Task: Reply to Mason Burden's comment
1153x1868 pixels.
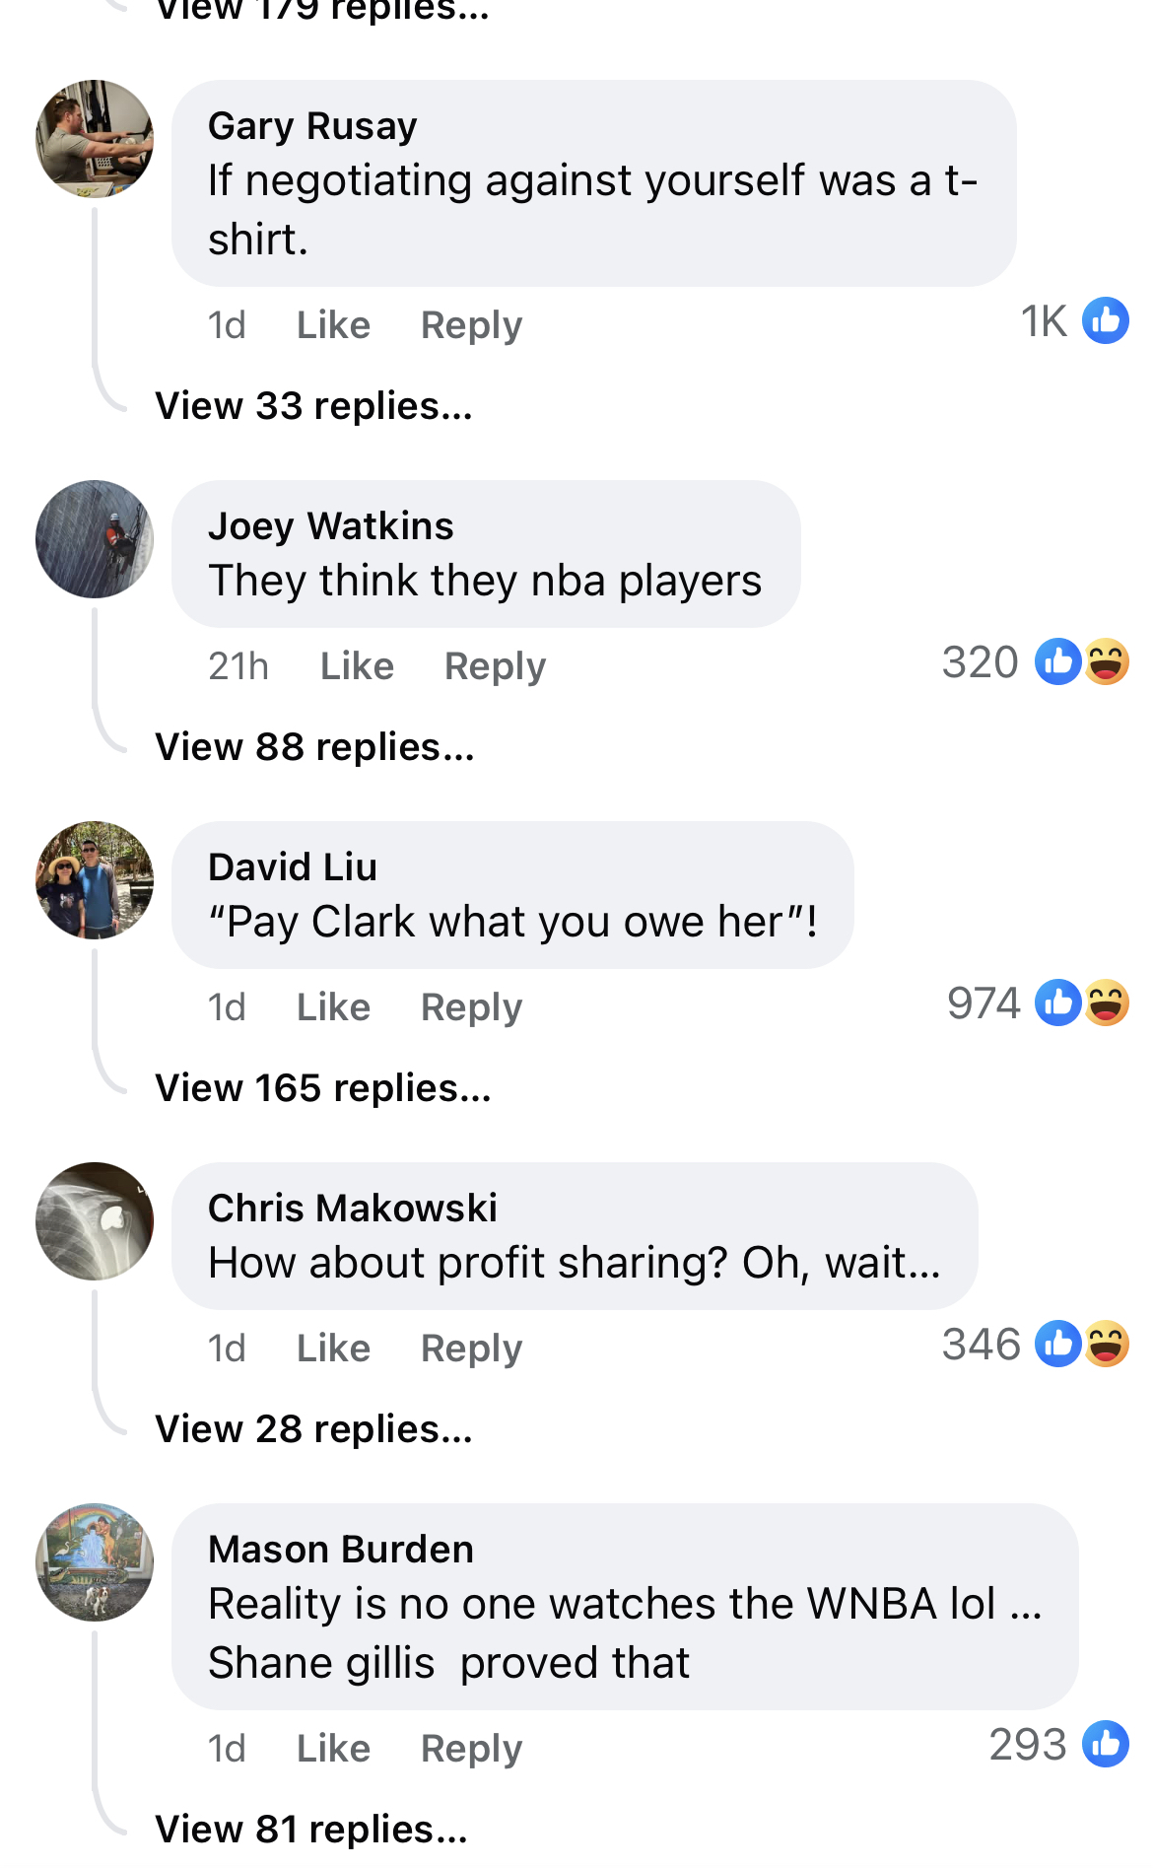Action: pos(471,1749)
